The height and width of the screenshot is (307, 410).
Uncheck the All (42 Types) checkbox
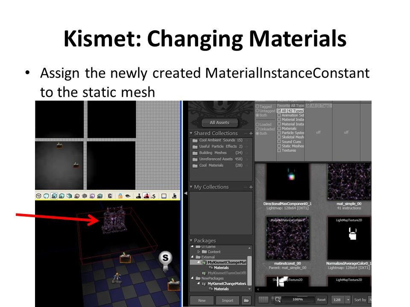279,111
